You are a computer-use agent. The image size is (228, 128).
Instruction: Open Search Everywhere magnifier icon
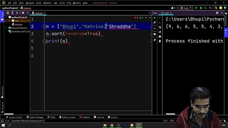tap(216, 8)
